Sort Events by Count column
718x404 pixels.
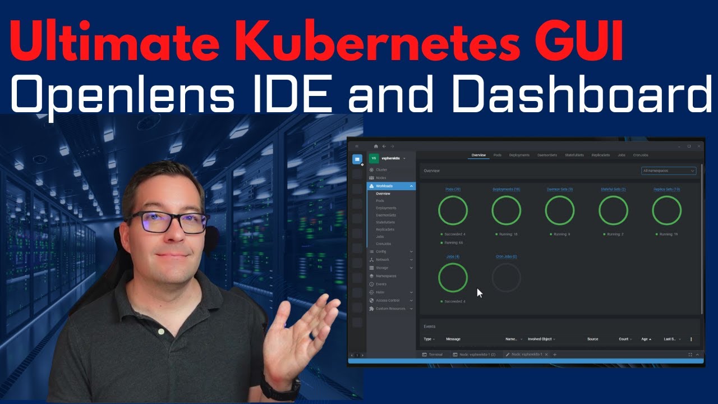(x=625, y=339)
